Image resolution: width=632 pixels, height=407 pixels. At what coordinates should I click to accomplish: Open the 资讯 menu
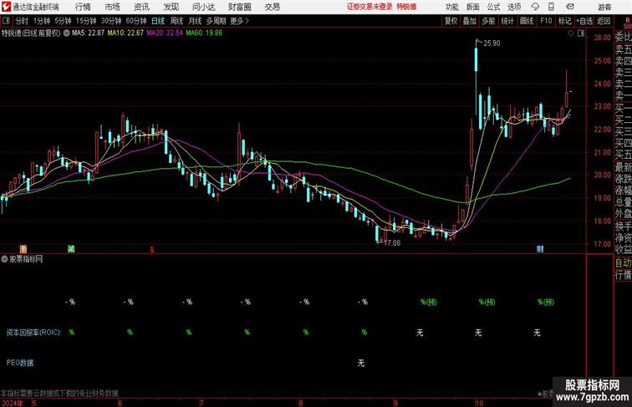[141, 7]
